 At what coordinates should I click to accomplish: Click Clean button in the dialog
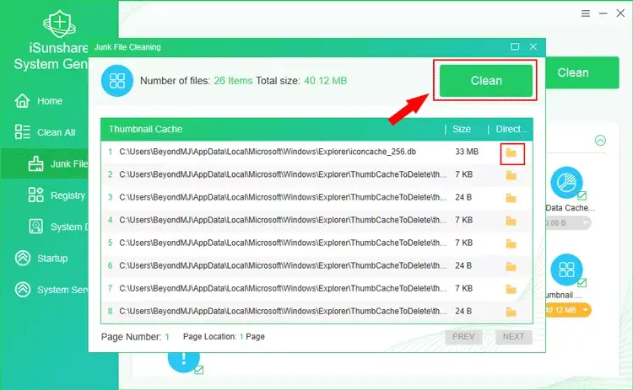(x=486, y=81)
